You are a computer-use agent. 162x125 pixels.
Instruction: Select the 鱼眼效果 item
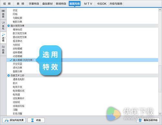(x=17, y=72)
